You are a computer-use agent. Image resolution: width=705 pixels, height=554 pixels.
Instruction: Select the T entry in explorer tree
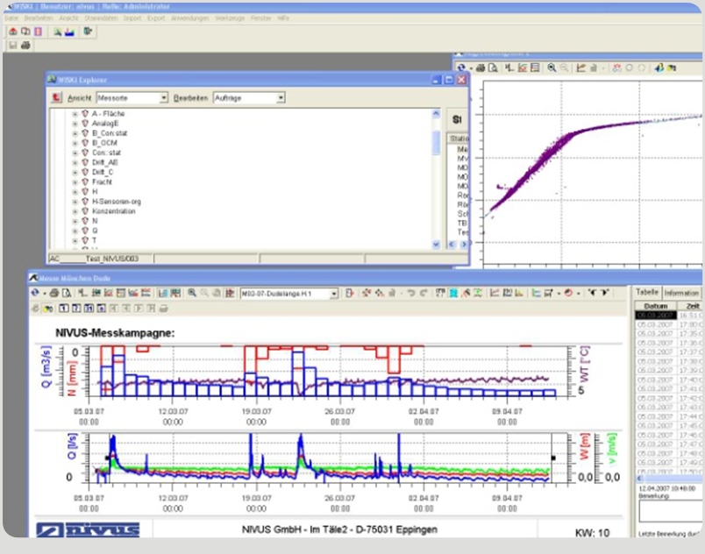coord(95,240)
